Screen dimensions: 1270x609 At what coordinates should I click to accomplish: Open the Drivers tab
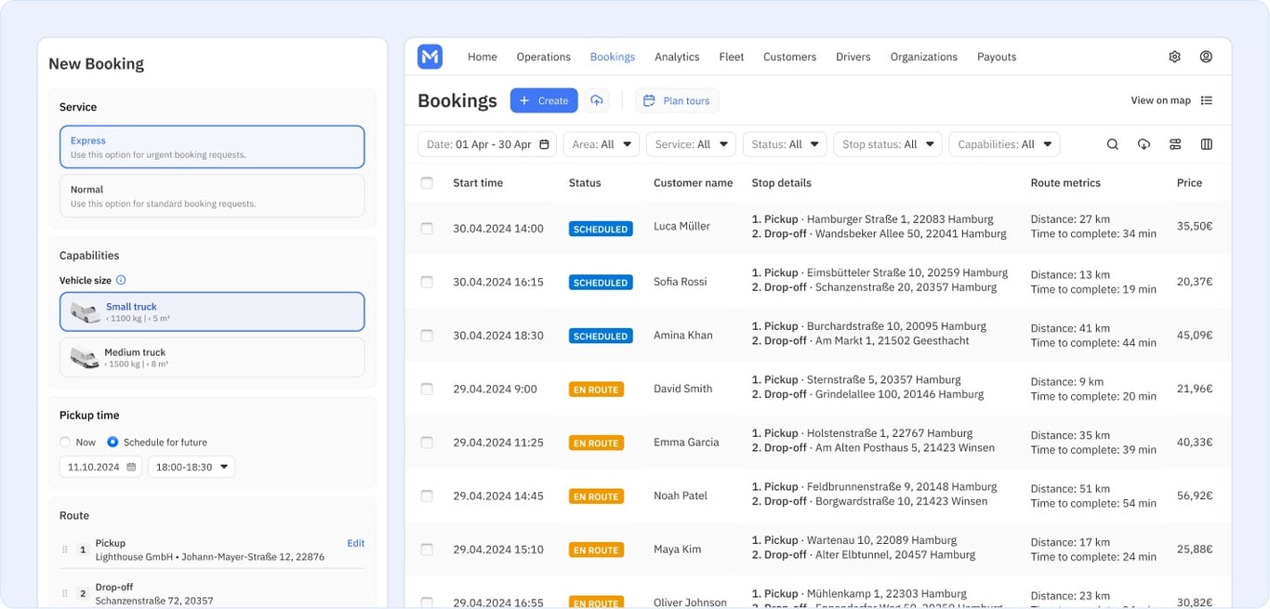(853, 57)
